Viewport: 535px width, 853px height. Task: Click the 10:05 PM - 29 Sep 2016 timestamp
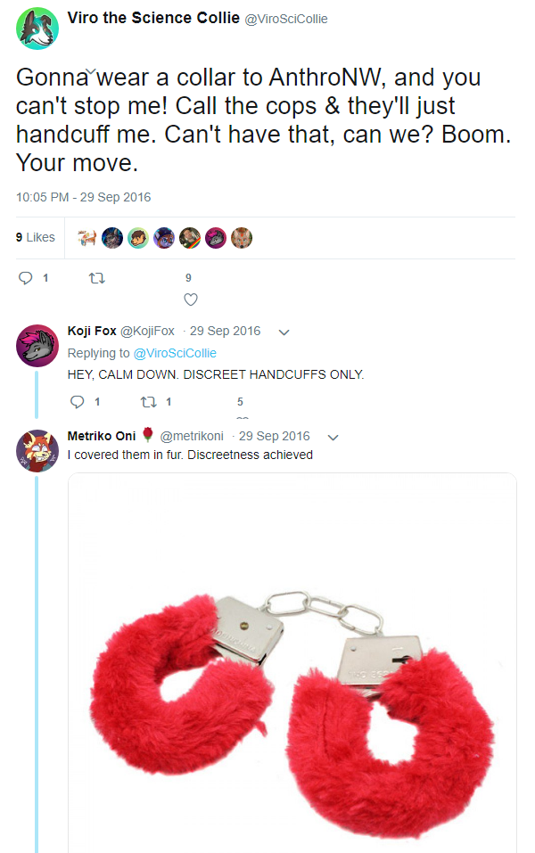click(x=83, y=197)
